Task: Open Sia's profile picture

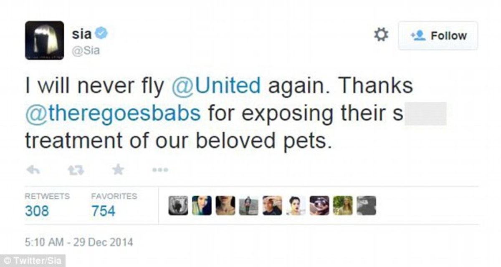Action: pyautogui.click(x=45, y=40)
